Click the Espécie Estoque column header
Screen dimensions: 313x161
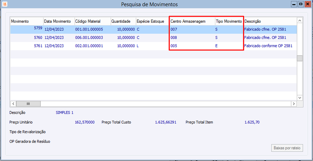153,21
